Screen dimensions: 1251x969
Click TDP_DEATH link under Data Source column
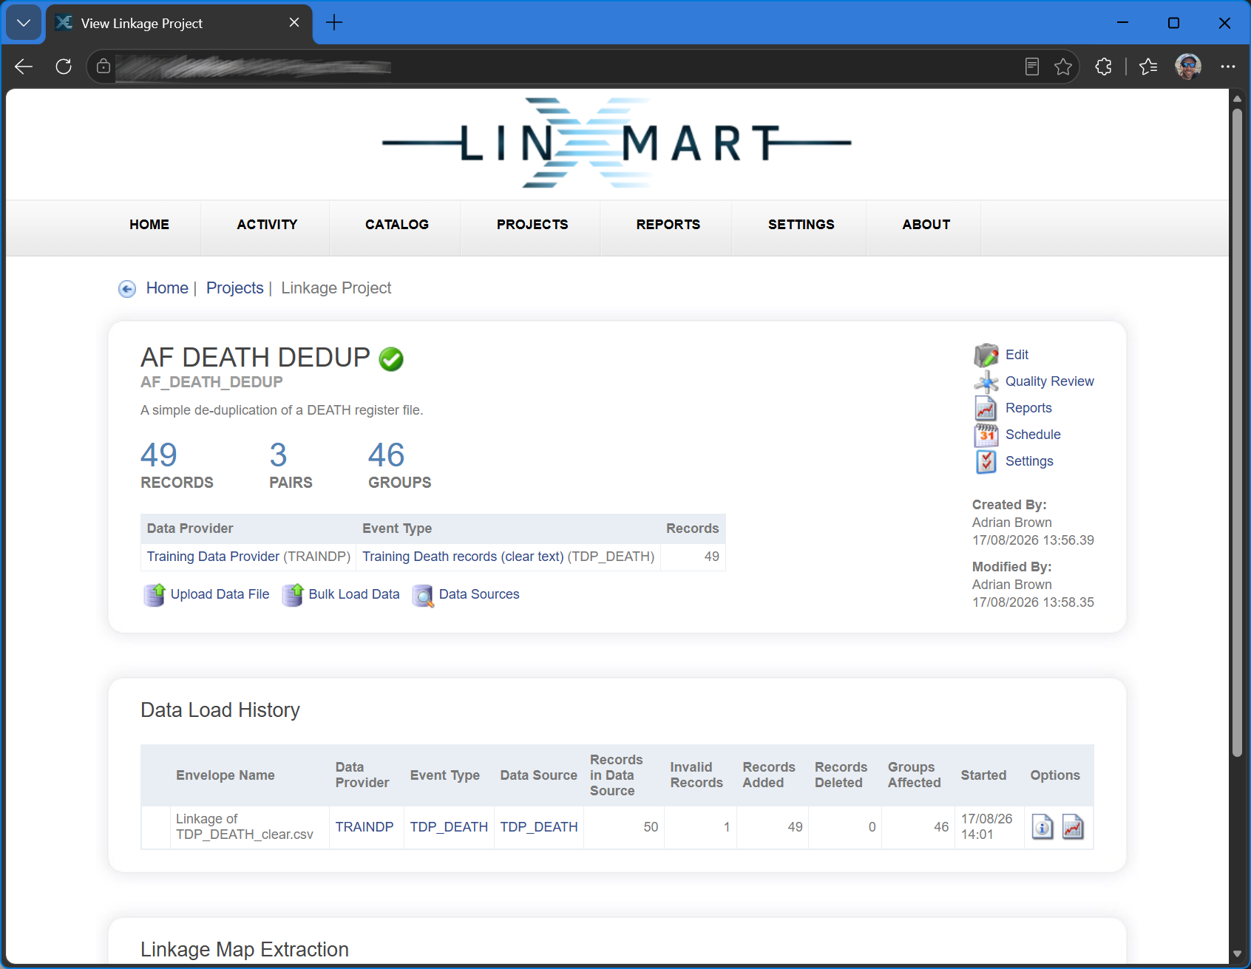(x=539, y=827)
